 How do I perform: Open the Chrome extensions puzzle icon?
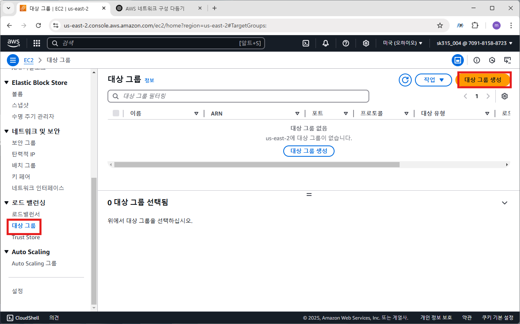[x=475, y=25]
